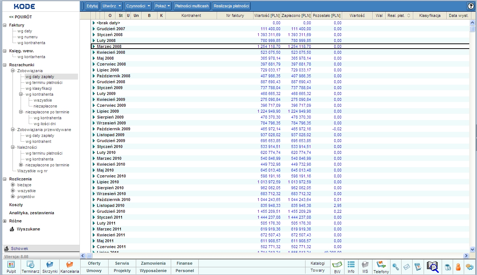Select wg numeru under Faktury
Image resolution: width=477 pixels, height=275 pixels.
pyautogui.click(x=28, y=37)
